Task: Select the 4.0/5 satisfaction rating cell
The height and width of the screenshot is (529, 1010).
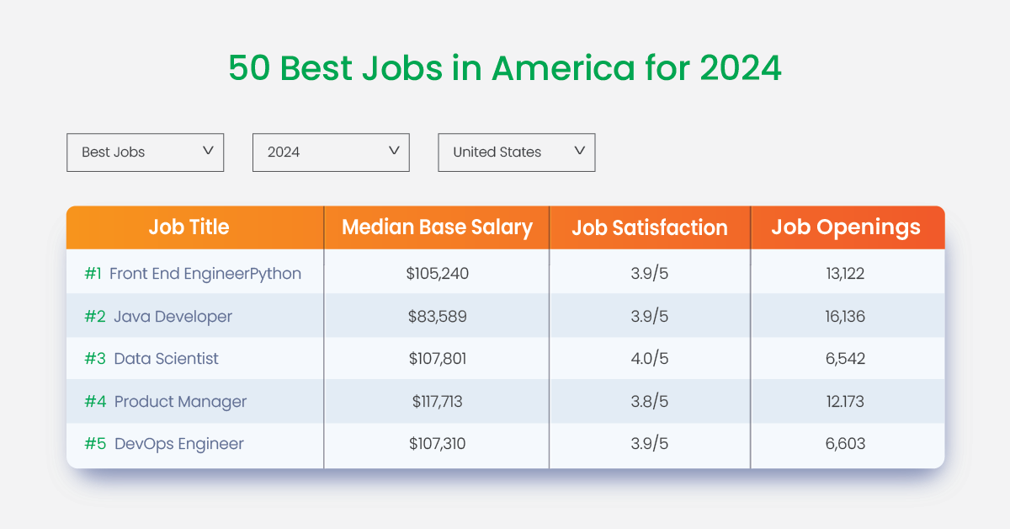Action: pos(649,359)
